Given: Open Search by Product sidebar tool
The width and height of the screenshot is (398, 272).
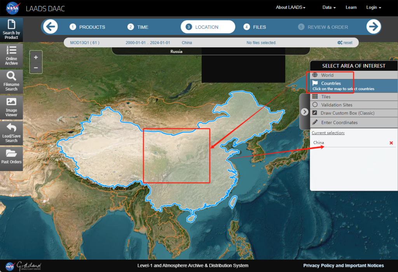Looking at the screenshot, I should coord(11,30).
